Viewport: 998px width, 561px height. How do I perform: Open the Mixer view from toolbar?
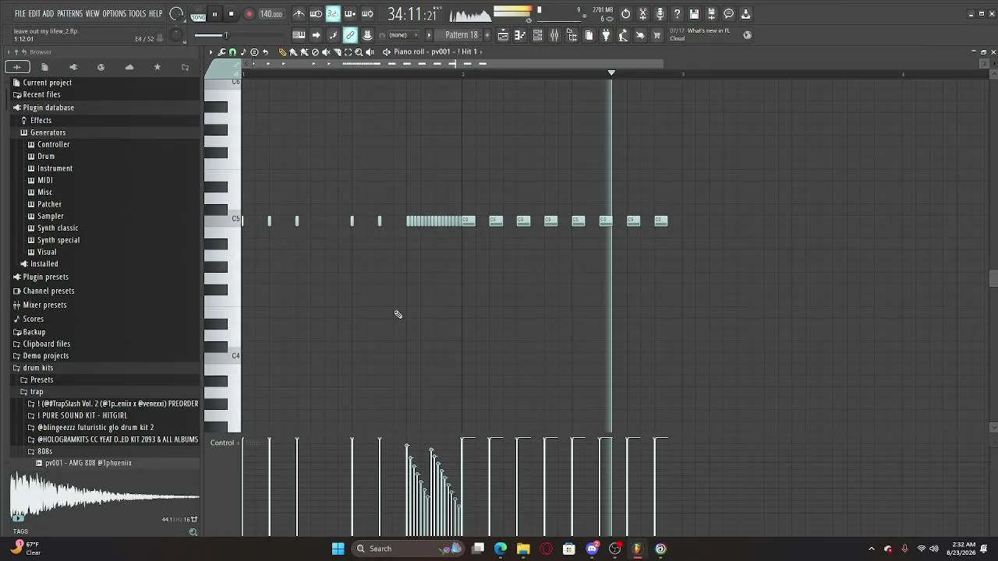tap(554, 35)
